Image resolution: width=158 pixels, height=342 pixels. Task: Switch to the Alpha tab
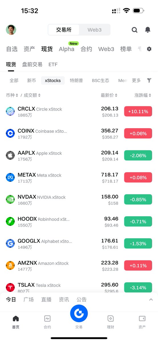tap(66, 49)
